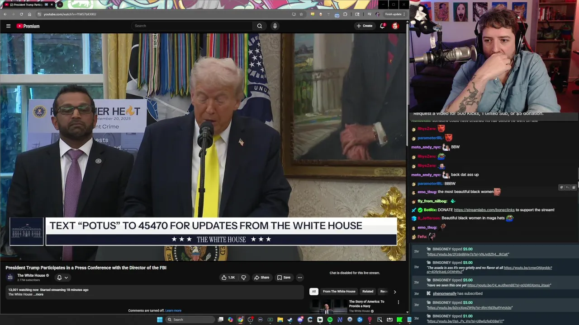Image resolution: width=579 pixels, height=325 pixels.
Task: Open more actions ellipsis beside Save
Action: (299, 278)
